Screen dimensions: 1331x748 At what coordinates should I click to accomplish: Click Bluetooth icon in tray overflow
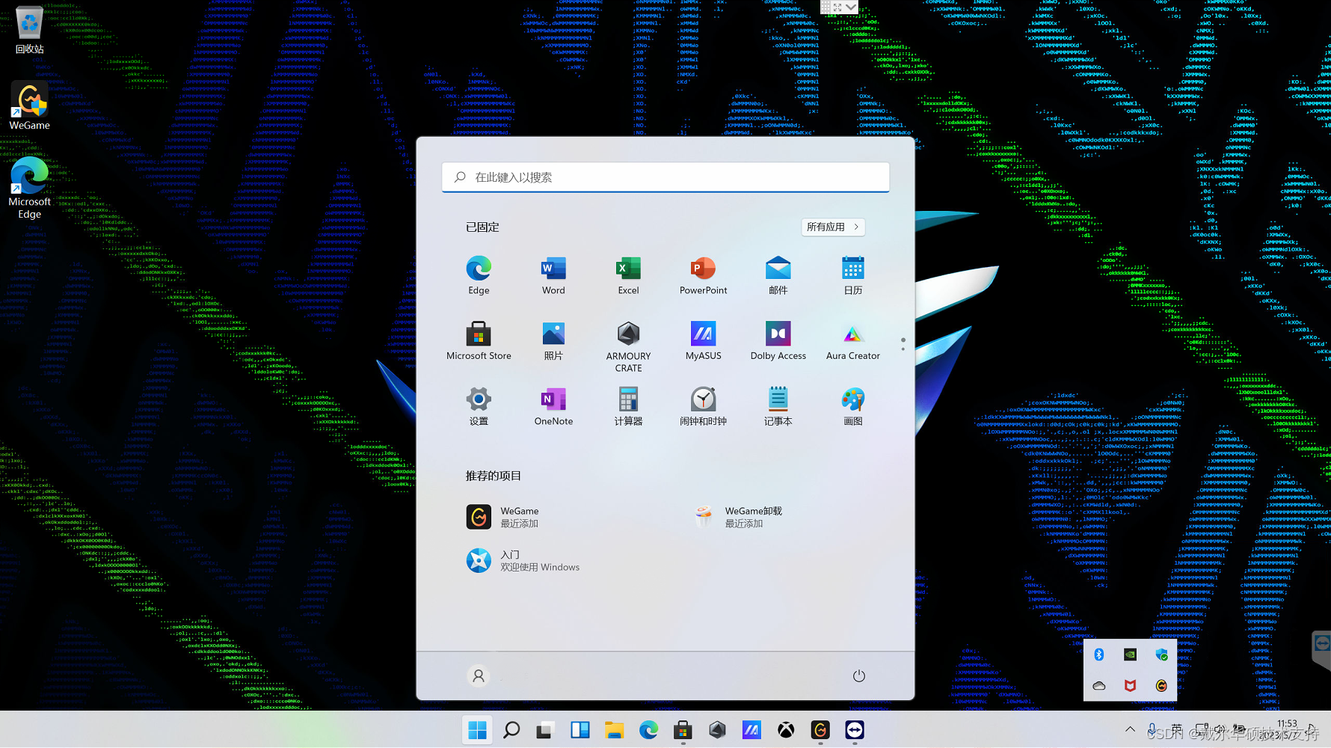1099,654
